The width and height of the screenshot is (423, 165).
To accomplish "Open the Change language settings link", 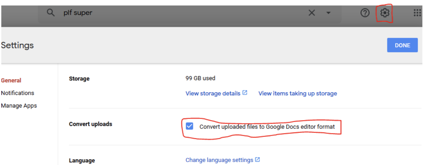I will tap(219, 160).
